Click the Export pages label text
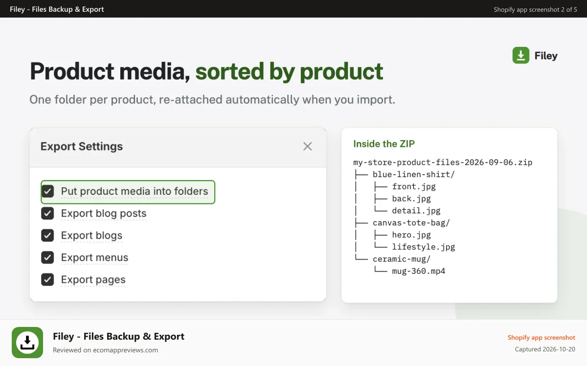 (93, 280)
